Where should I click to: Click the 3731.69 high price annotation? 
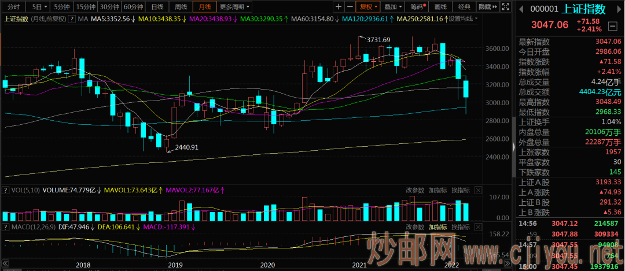(378, 39)
